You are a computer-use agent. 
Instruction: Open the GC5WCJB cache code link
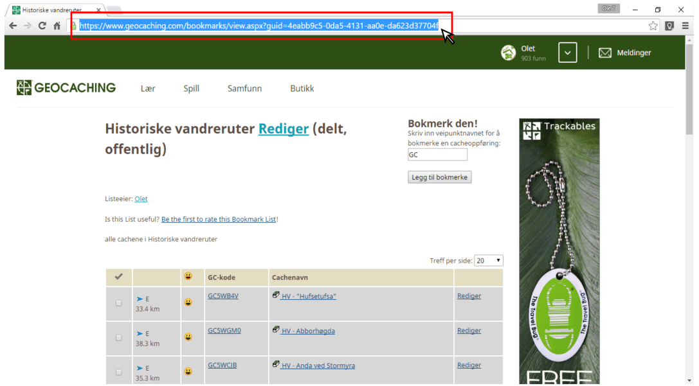click(x=222, y=365)
